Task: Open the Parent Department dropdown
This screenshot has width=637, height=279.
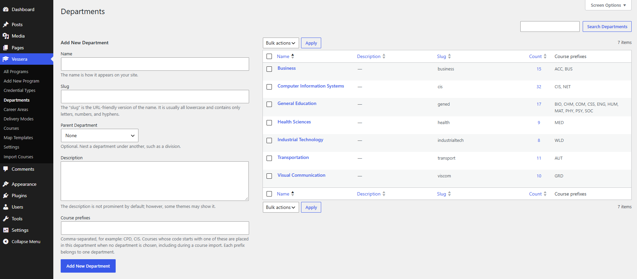Action: (x=100, y=135)
